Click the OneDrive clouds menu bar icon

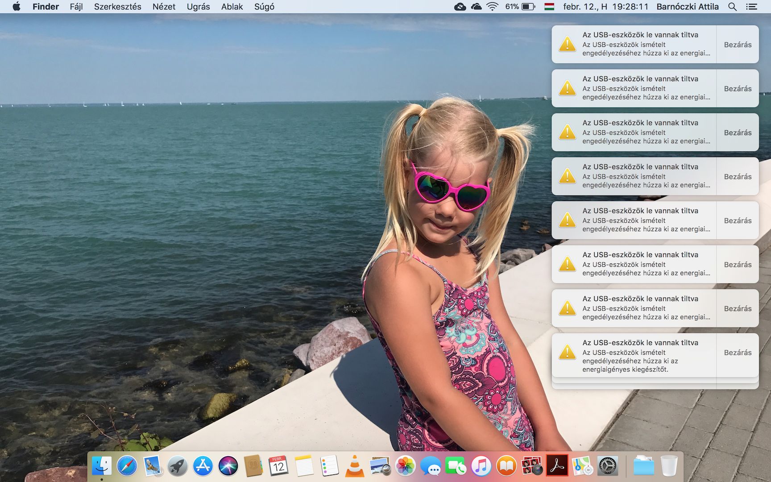click(x=477, y=7)
